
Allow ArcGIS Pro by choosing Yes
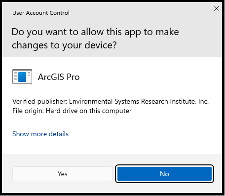pyautogui.click(x=63, y=174)
